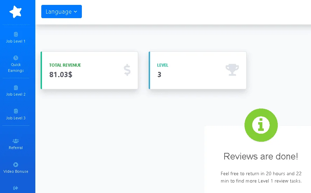Select the TOTAL REVENUE label
Viewport: 311px width, 193px height.
(x=65, y=65)
